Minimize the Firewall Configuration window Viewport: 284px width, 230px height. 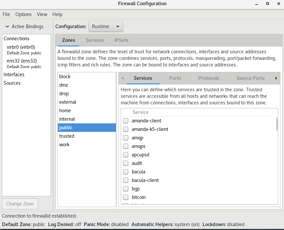(257, 4)
